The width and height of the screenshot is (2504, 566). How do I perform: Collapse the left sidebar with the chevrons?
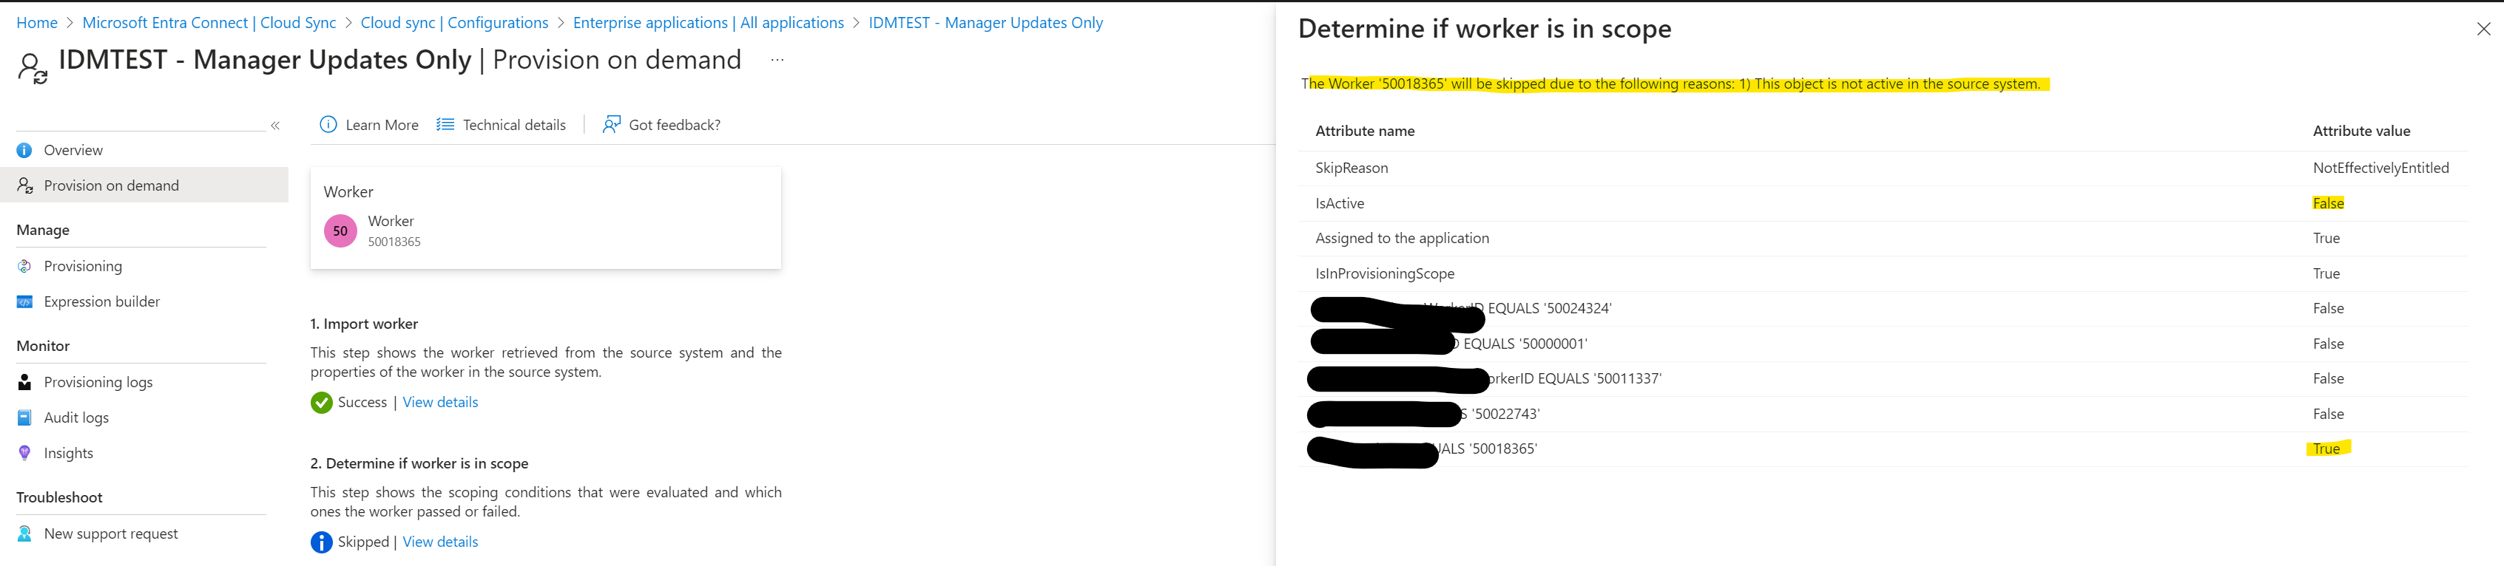(275, 125)
